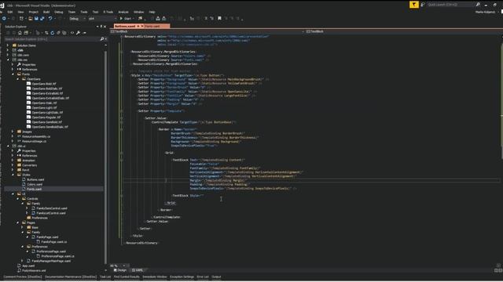This screenshot has height=282, width=503.
Task: Click the Collapse All icon in Solution Explorer
Action: click(58, 33)
